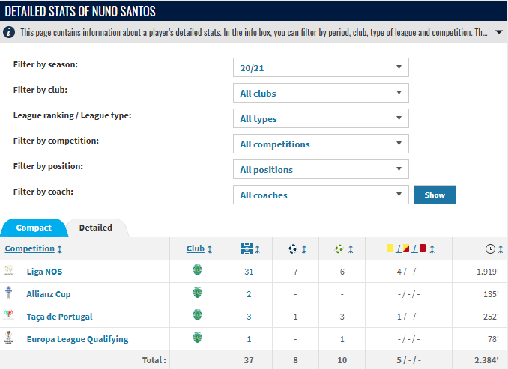
Task: Click the Show button
Action: tap(435, 195)
